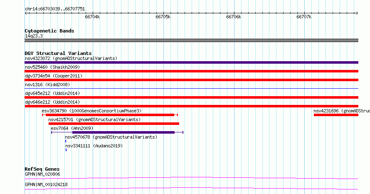The height and width of the screenshot is (194, 370).
Task: Click the esv7064 (Ahn2009) label
Action: click(x=72, y=128)
